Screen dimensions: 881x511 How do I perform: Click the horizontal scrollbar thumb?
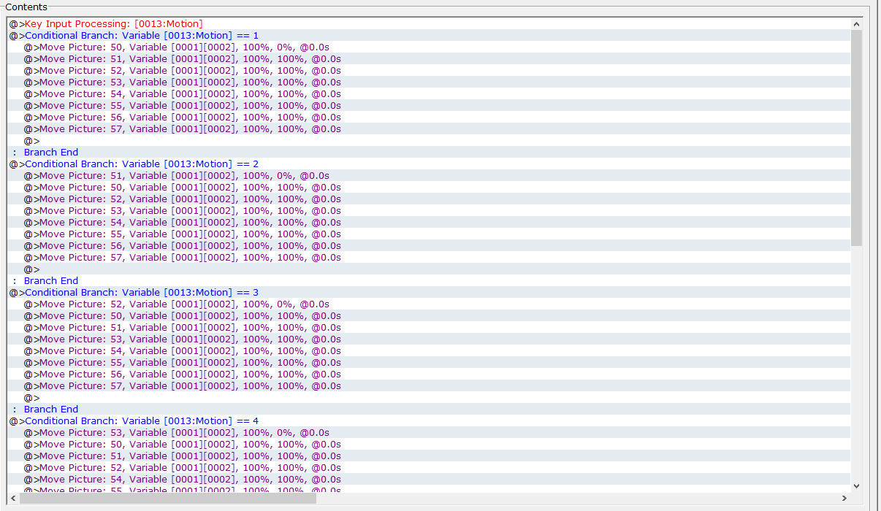point(168,499)
